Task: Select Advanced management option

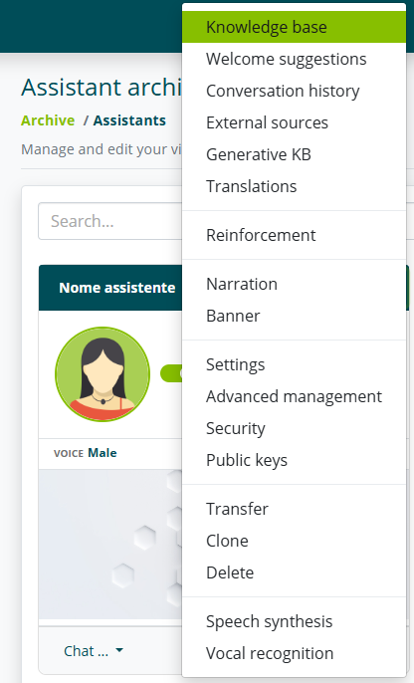Action: coord(295,396)
